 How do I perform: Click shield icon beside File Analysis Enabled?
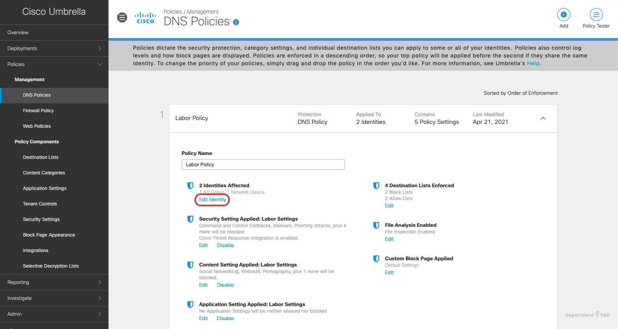(x=376, y=225)
